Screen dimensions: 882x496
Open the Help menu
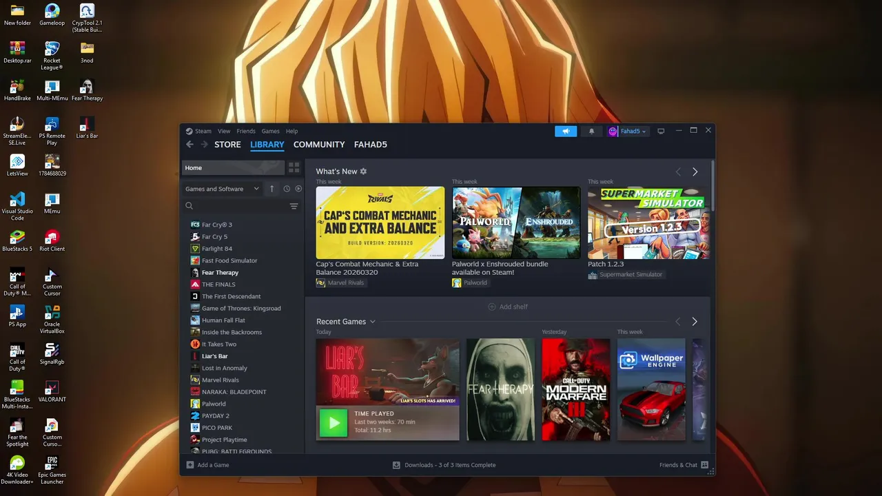click(x=292, y=131)
